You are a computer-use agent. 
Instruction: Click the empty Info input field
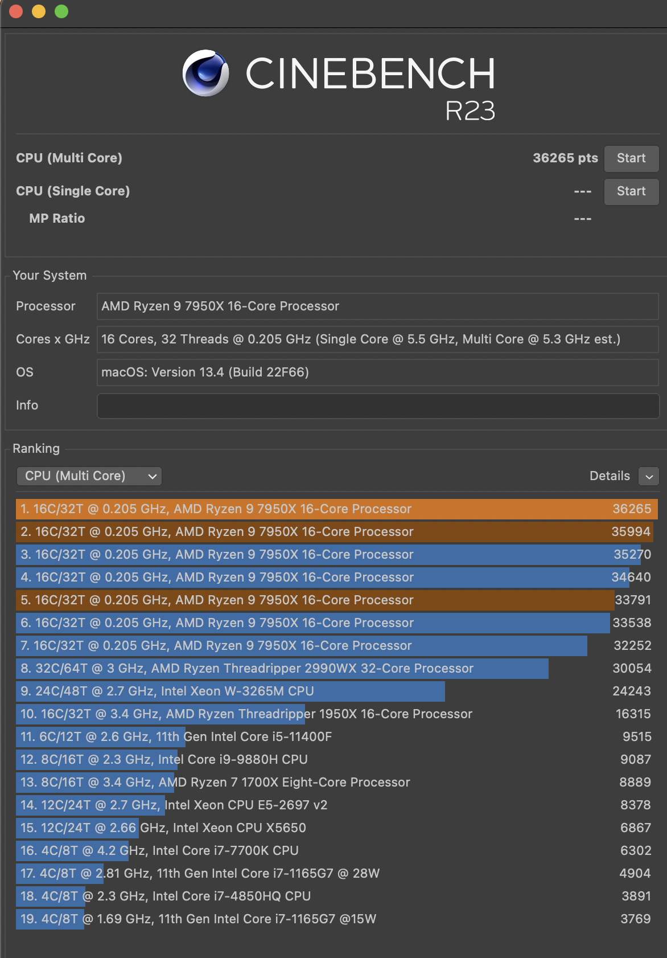378,406
